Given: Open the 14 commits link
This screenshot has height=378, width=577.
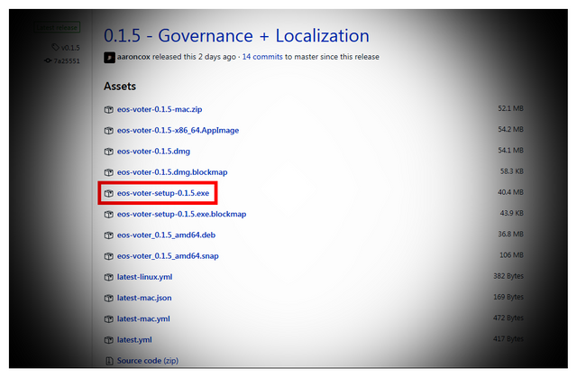Looking at the screenshot, I should tap(262, 57).
